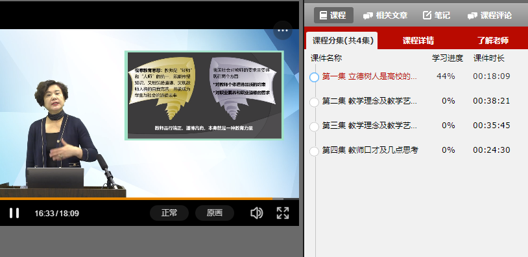Open the three-dot more options overlay

click(283, 30)
